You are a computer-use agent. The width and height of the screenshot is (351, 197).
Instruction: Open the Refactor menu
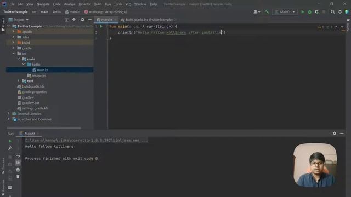[x=84, y=4]
